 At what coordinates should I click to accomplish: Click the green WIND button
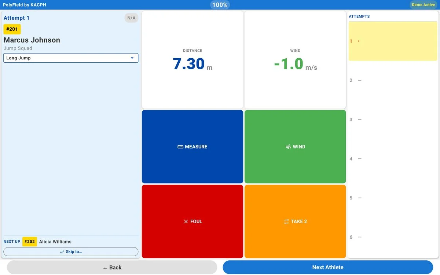coord(295,147)
